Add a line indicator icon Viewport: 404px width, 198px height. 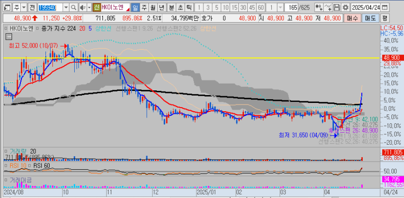(x=328, y=7)
